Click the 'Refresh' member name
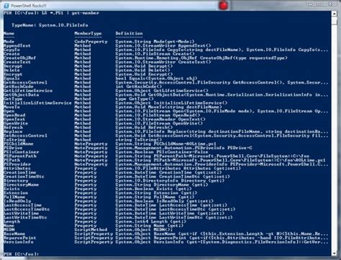This screenshot has height=260, width=341. (13, 127)
